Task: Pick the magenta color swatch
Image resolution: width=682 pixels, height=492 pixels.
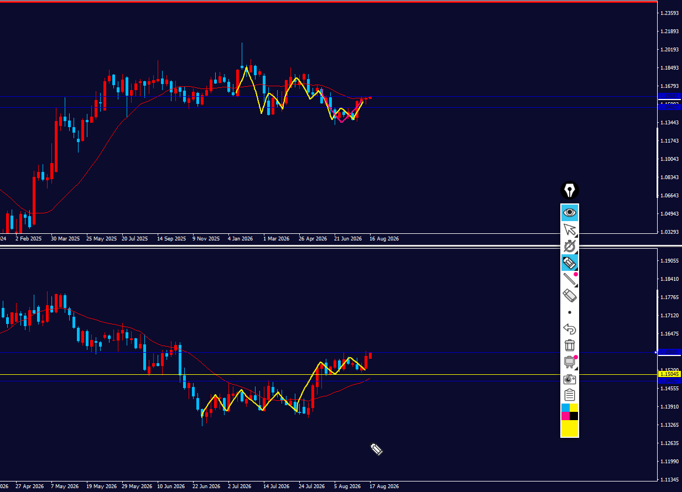Action: (565, 416)
